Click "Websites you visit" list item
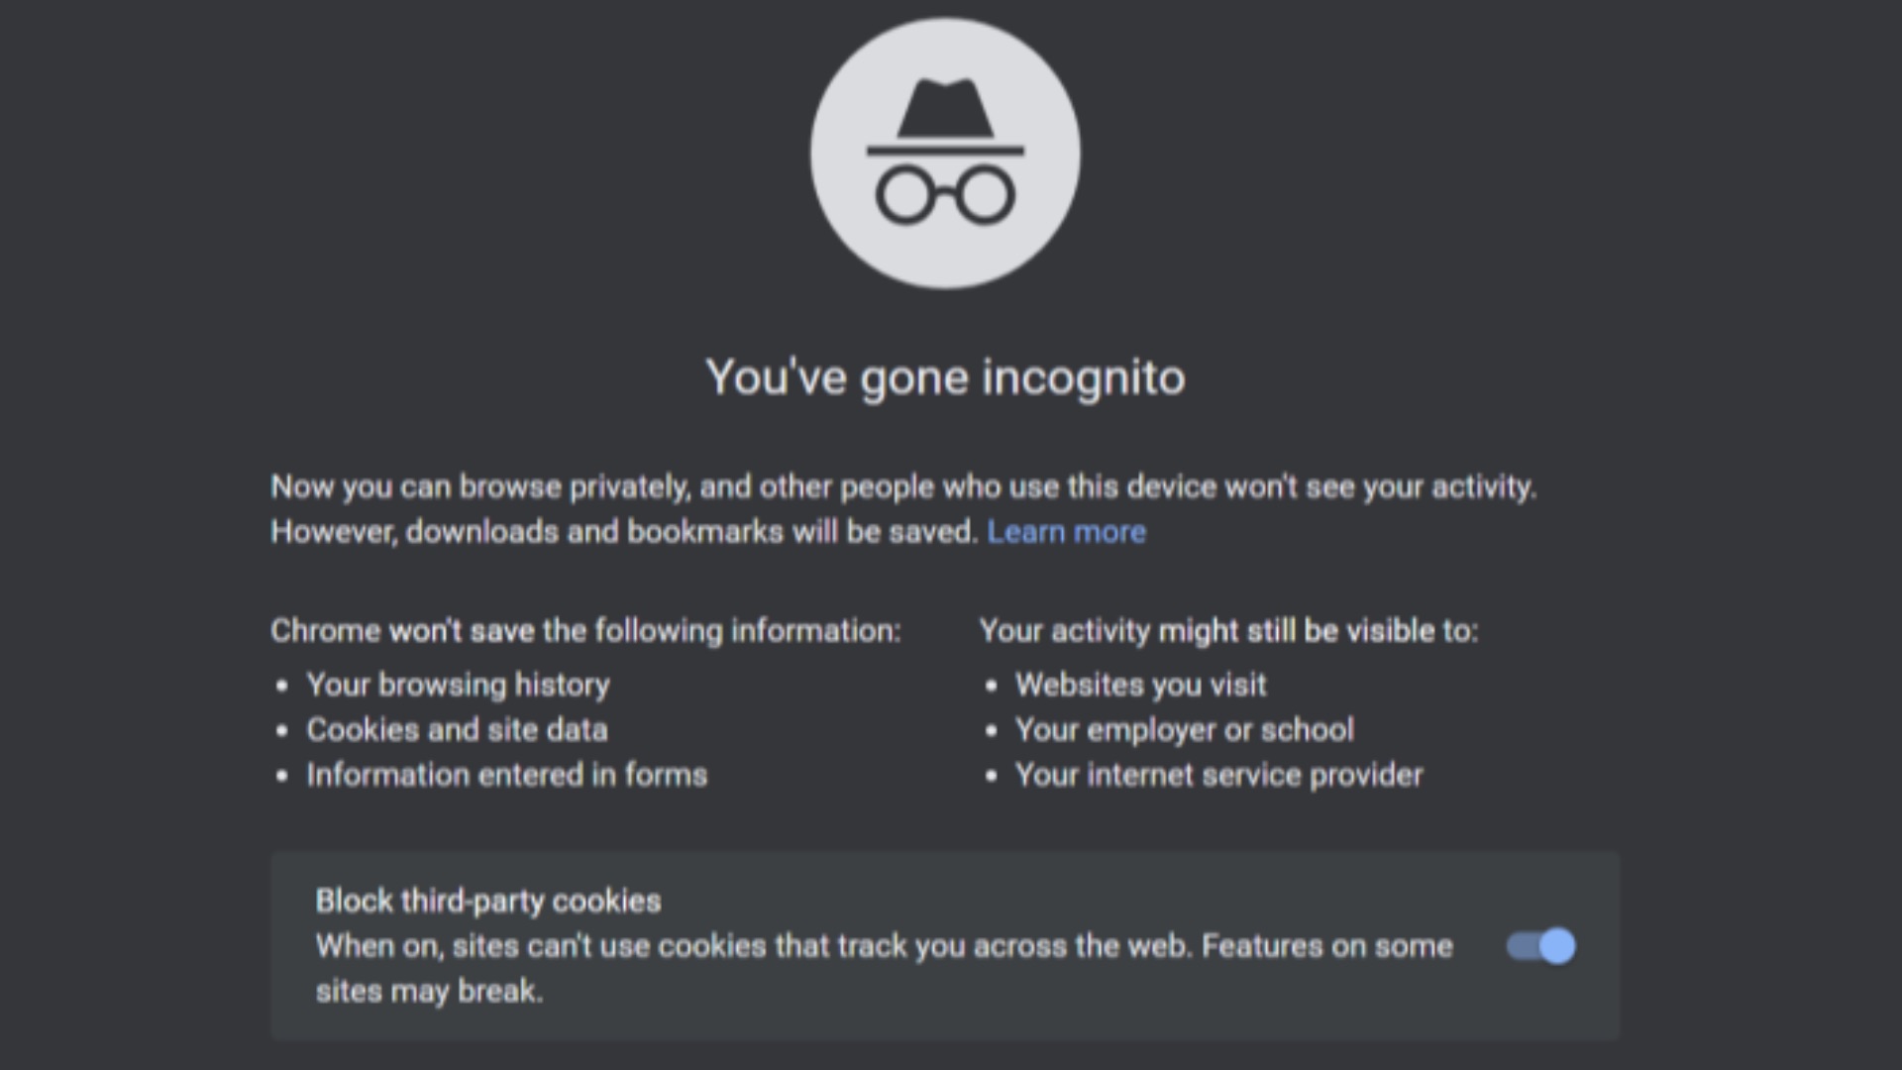The width and height of the screenshot is (1902, 1070). pyautogui.click(x=1140, y=685)
